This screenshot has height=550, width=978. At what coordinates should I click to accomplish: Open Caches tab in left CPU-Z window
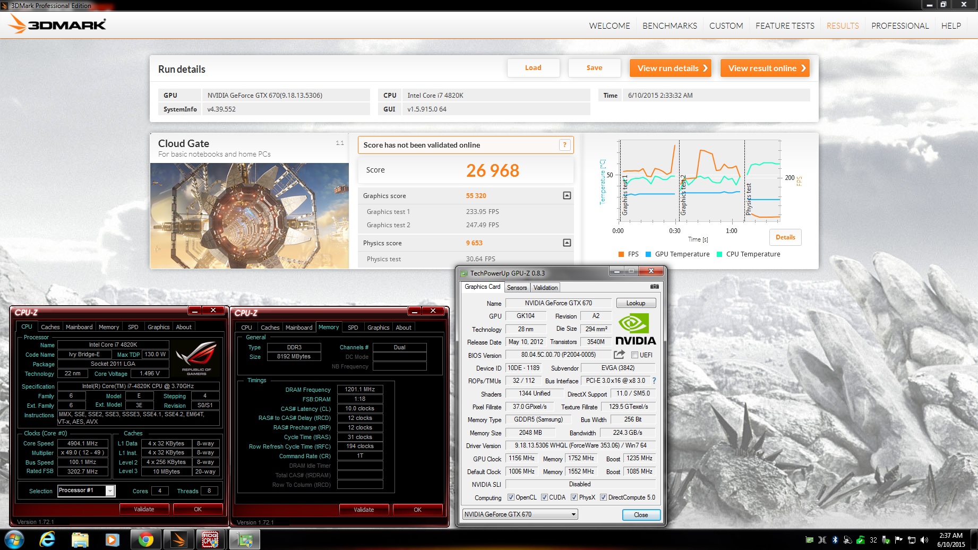[x=50, y=327]
